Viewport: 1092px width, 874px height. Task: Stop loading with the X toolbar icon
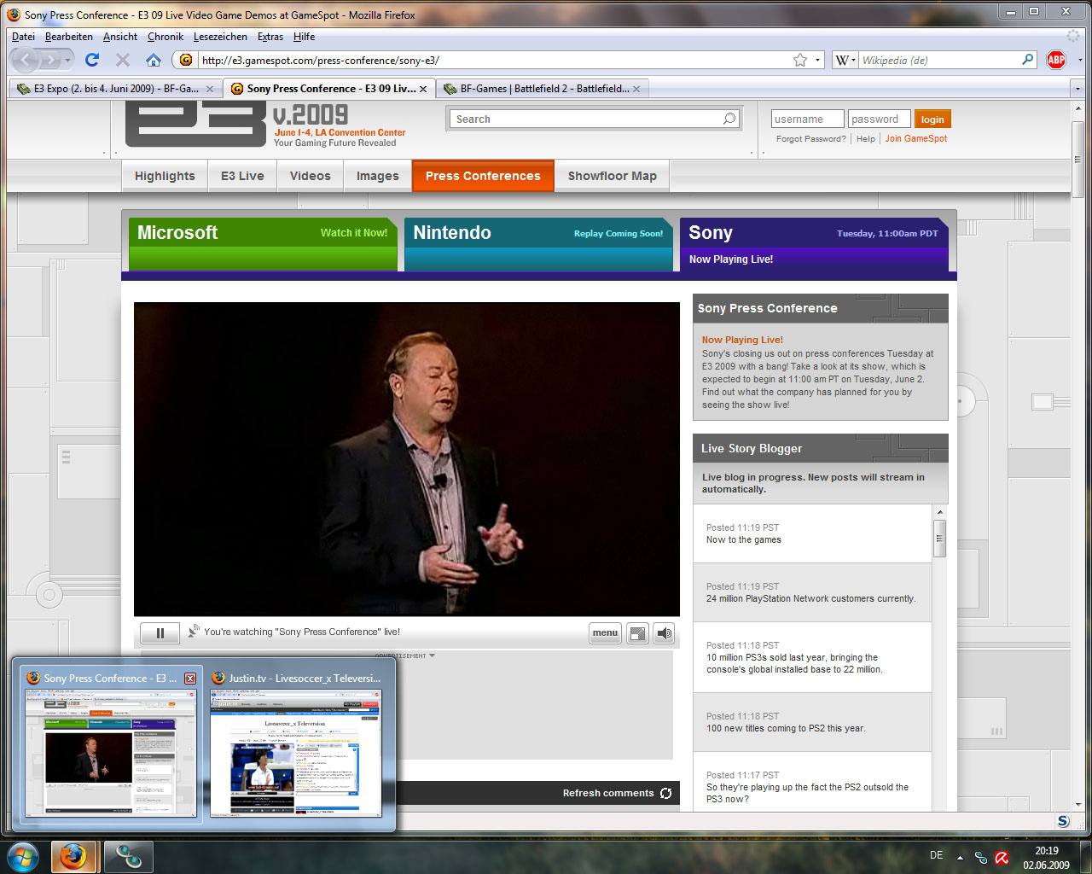tap(123, 60)
